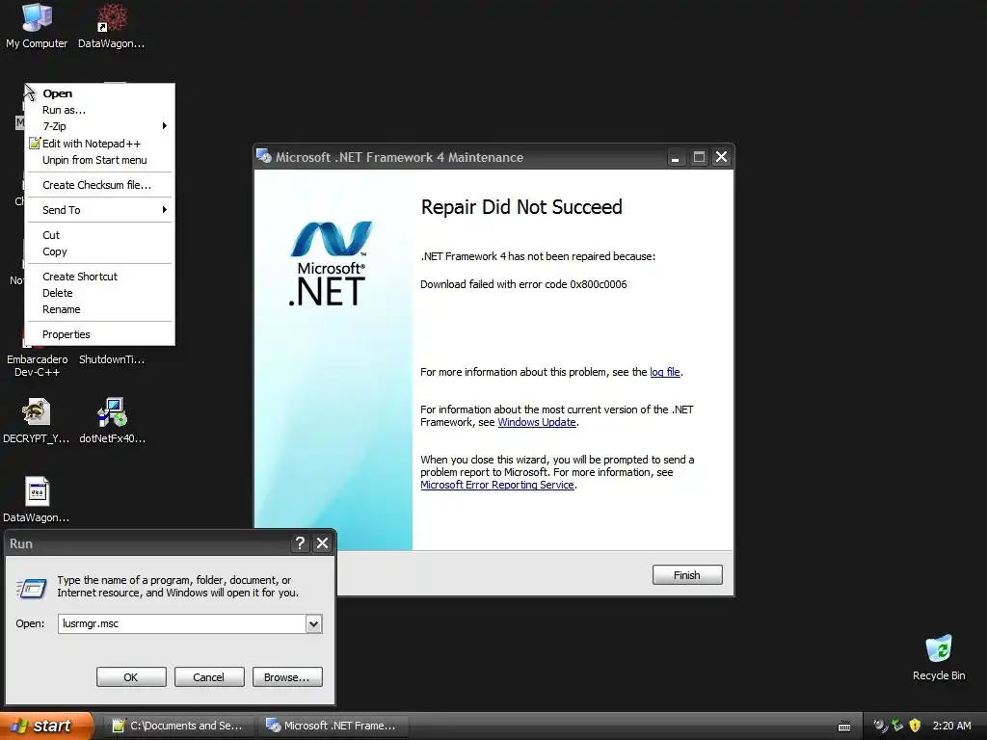Choose Open from the context menu
The width and height of the screenshot is (987, 740).
point(99,93)
